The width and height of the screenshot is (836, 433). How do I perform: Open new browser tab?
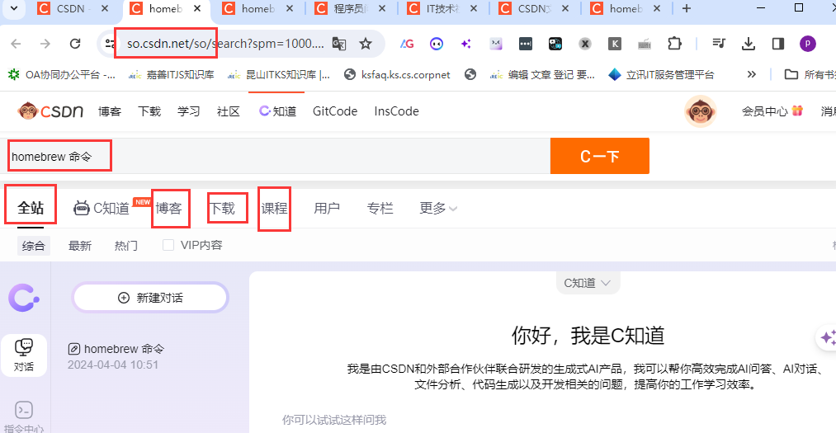(687, 8)
